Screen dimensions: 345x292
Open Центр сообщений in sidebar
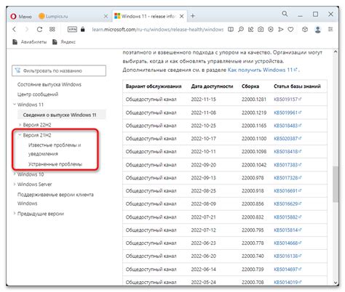(x=38, y=94)
